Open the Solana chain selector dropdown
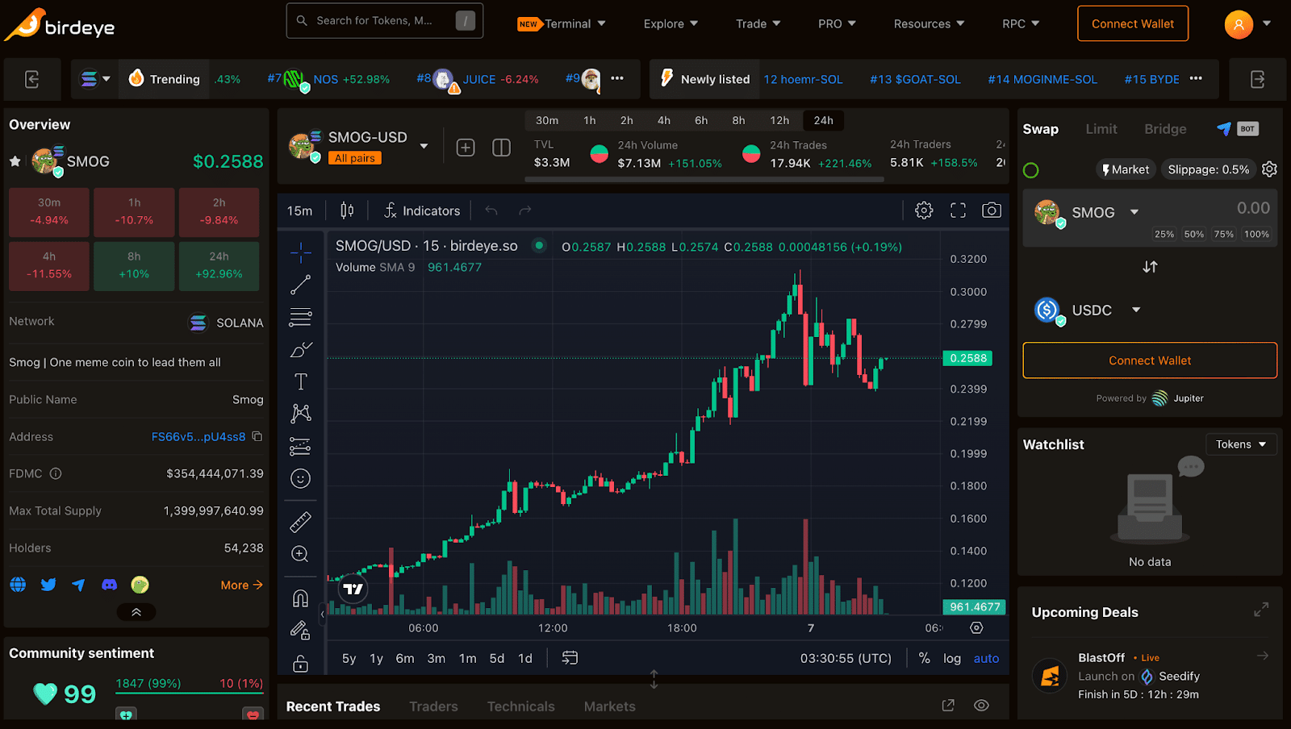This screenshot has height=729, width=1291. click(x=95, y=79)
